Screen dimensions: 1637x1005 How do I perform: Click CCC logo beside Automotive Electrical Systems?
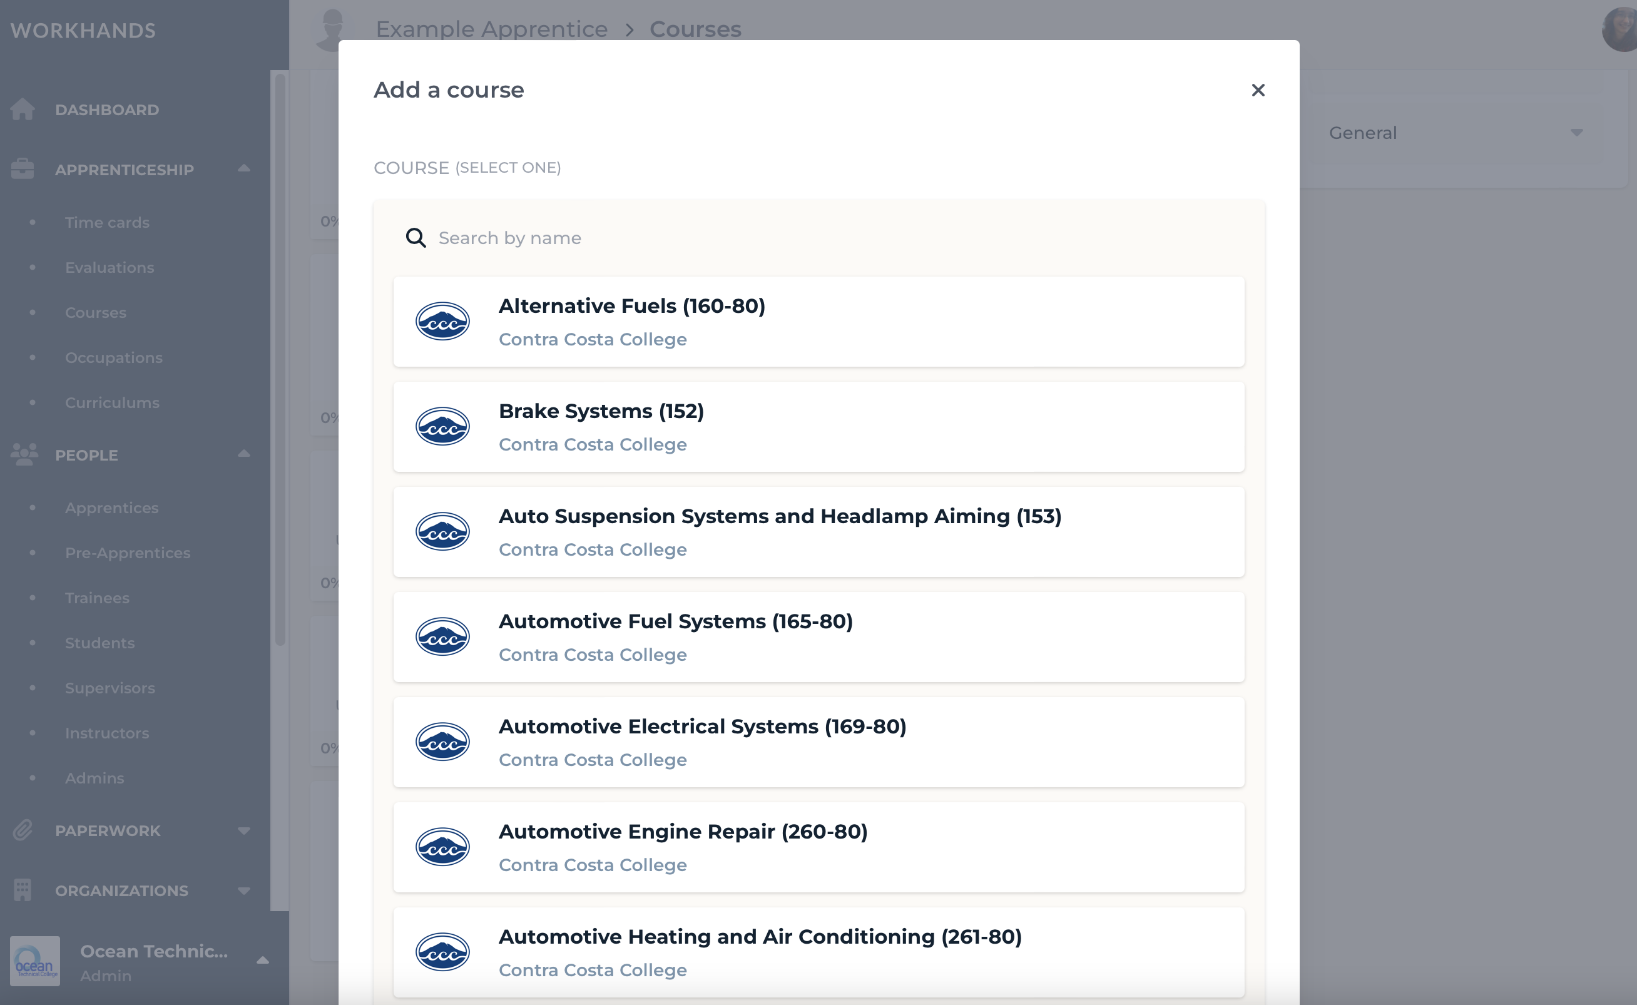442,742
